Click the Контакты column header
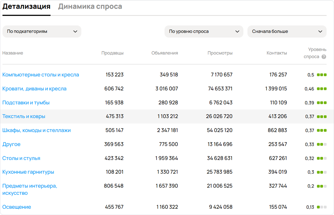The width and height of the screenshot is (334, 215). click(277, 53)
